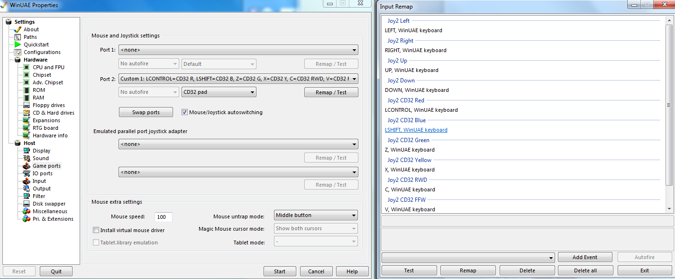Screen dimensions: 675x279
Task: Click the Quickstart green arrow icon
Action: [x=18, y=45]
